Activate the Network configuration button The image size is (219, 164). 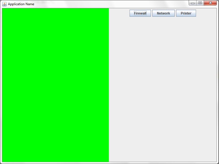tap(163, 13)
